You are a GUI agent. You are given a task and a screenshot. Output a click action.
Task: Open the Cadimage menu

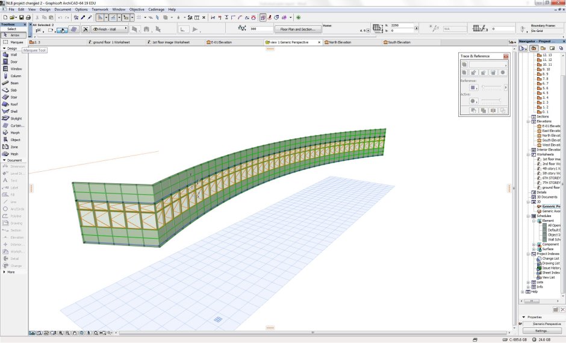click(157, 10)
